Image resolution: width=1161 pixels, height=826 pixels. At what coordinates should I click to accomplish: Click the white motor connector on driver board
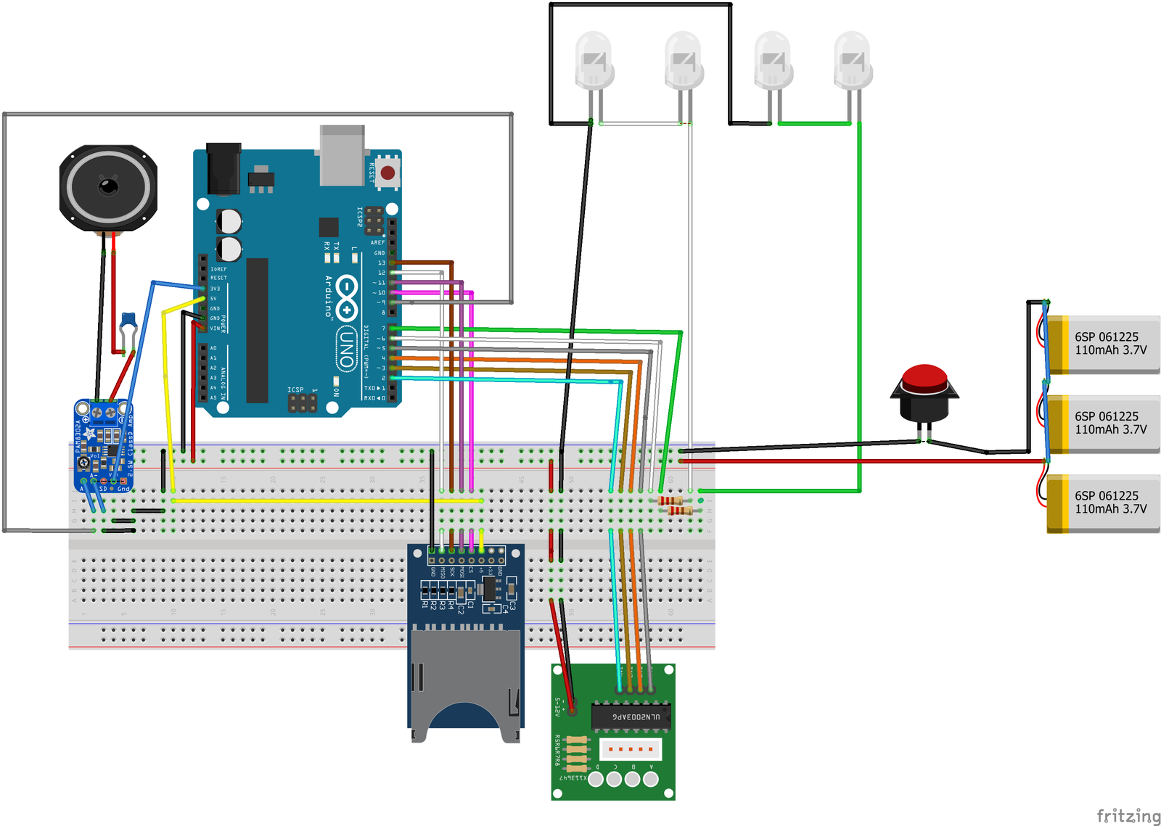pos(631,748)
